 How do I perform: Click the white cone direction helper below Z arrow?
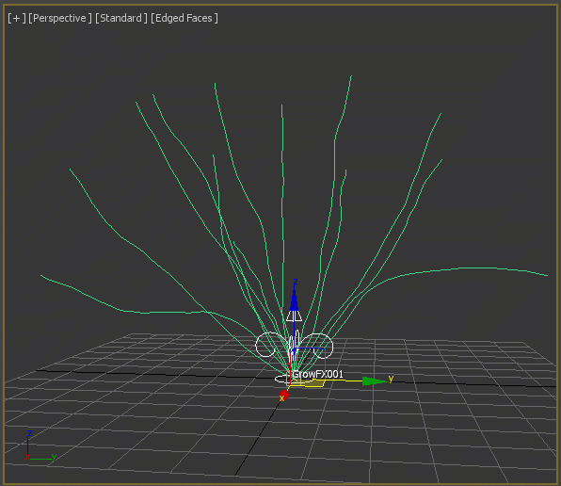pos(294,316)
